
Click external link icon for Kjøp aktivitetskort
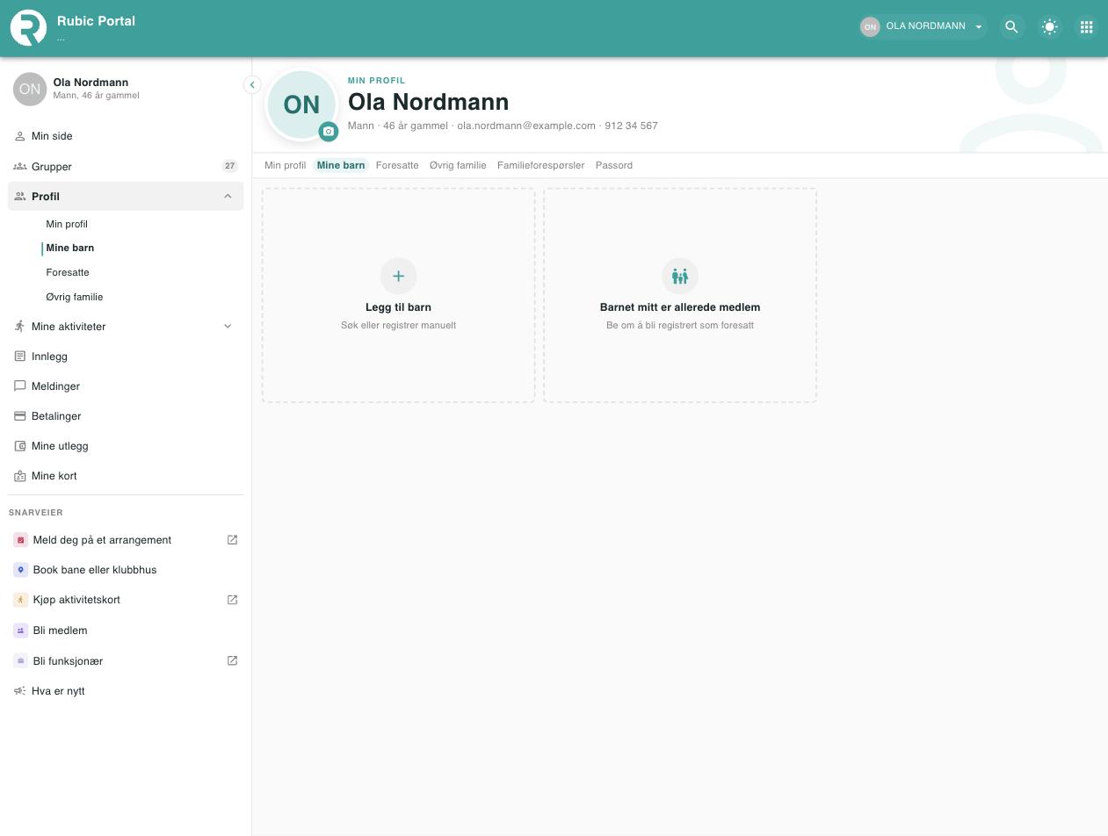(232, 600)
